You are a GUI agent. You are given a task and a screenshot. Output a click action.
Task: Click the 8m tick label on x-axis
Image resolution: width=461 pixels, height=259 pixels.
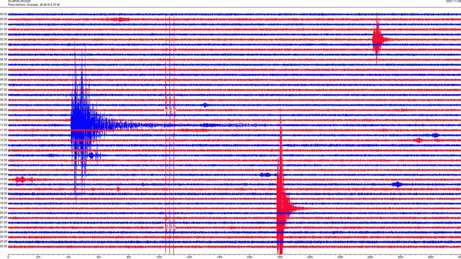point(129,257)
